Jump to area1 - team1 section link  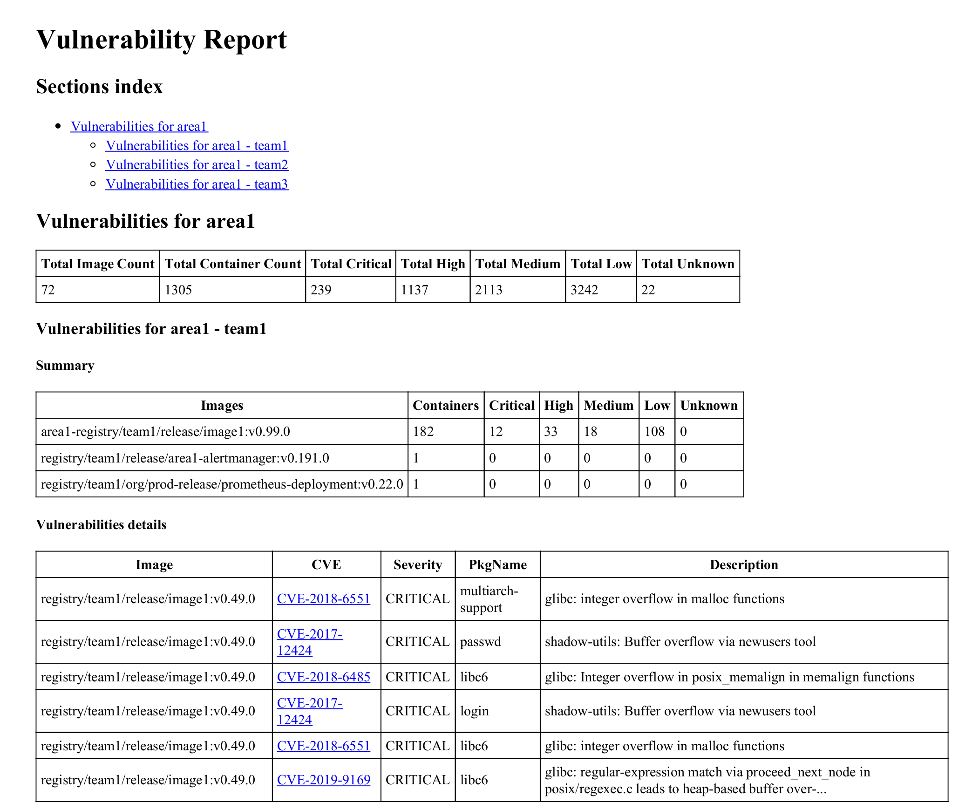click(197, 145)
